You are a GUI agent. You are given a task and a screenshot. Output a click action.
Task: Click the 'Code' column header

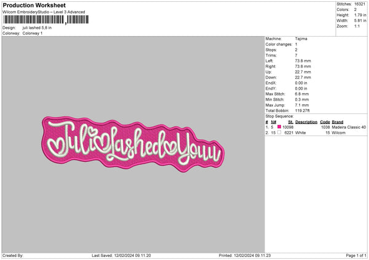point(325,122)
